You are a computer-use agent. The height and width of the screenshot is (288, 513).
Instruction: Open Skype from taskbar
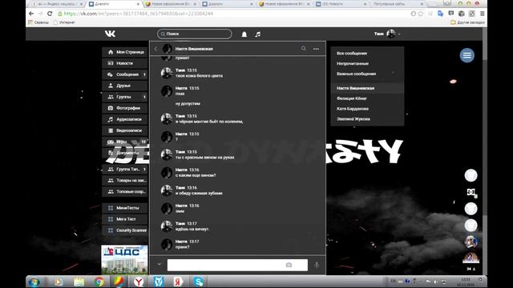[198, 282]
